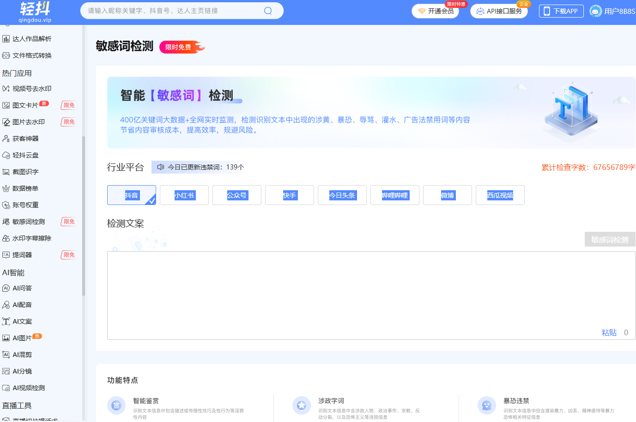Click the sidebar vertical scrollbar
636x422 pixels.
pos(83,216)
